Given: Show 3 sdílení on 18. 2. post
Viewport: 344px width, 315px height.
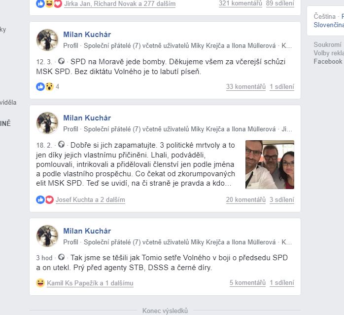Looking at the screenshot, I should (x=282, y=199).
